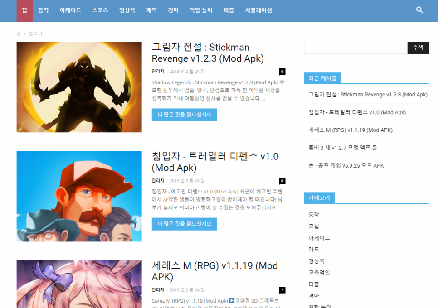Viewport: 438px width, 308px height.
Task: Click the sidebar search input field
Action: click(355, 48)
